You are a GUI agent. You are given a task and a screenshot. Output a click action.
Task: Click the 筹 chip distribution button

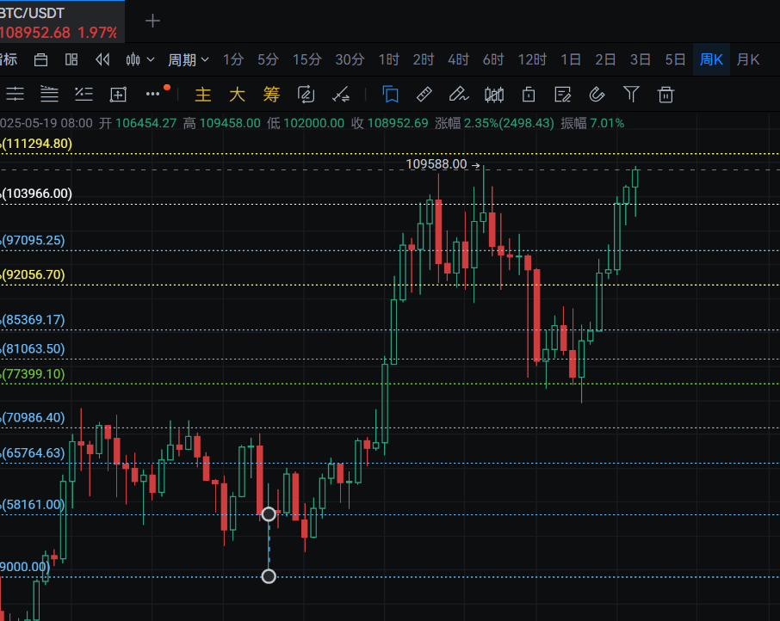point(271,95)
